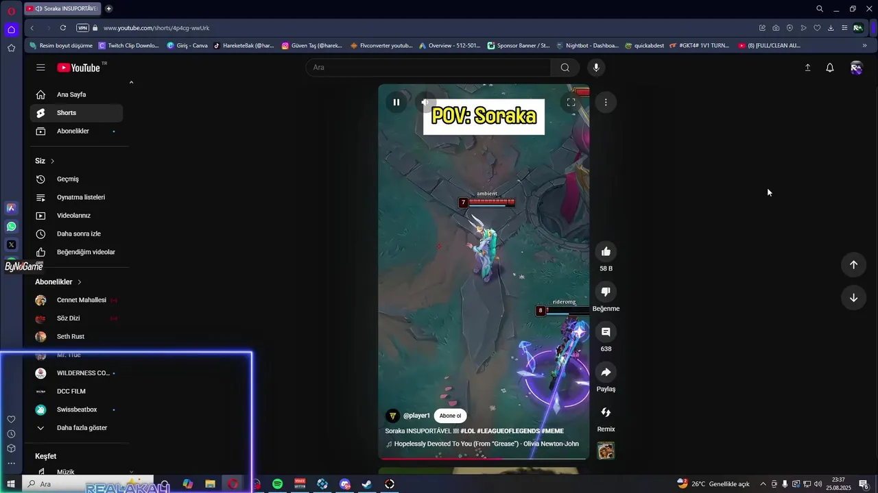Open Opera downloads icon
The height and width of the screenshot is (493, 878).
pos(831,28)
